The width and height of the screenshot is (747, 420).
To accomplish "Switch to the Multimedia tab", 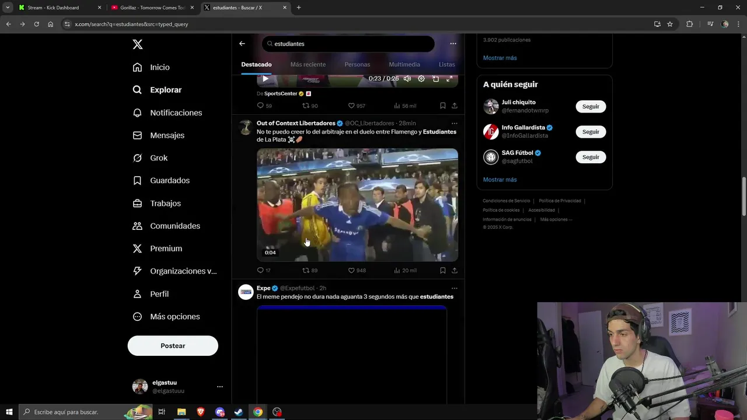I will click(404, 65).
